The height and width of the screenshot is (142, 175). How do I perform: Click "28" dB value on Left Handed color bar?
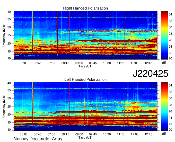point(170,105)
